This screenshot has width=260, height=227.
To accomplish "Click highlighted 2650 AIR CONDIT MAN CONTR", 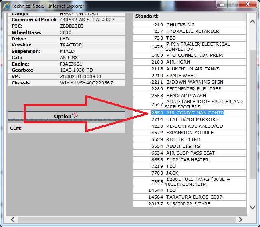I will (188, 113).
